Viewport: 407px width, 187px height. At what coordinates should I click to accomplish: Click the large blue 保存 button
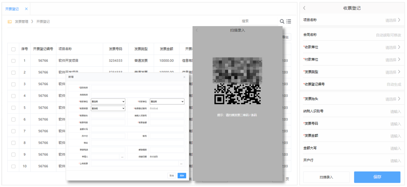[377, 177]
